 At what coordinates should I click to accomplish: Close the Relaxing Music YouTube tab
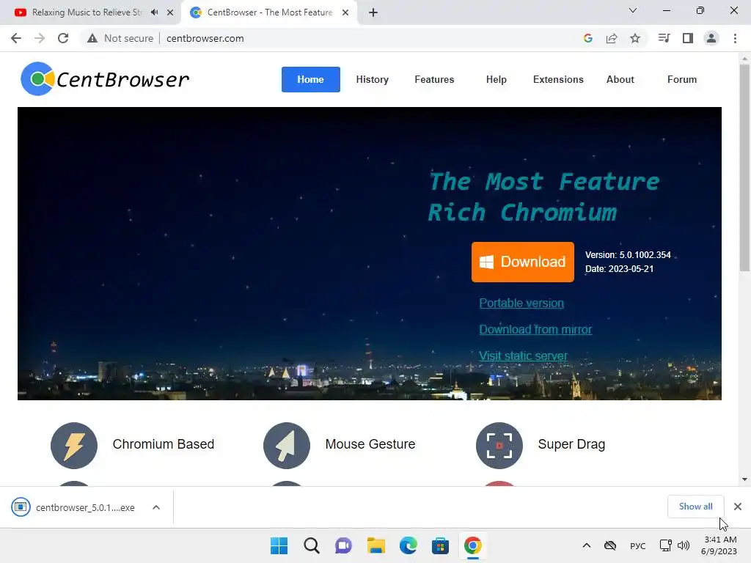coord(170,12)
